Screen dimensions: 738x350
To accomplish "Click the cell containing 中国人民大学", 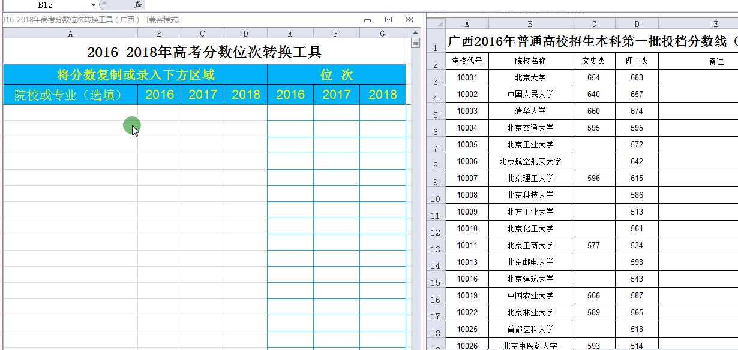I will pyautogui.click(x=529, y=94).
